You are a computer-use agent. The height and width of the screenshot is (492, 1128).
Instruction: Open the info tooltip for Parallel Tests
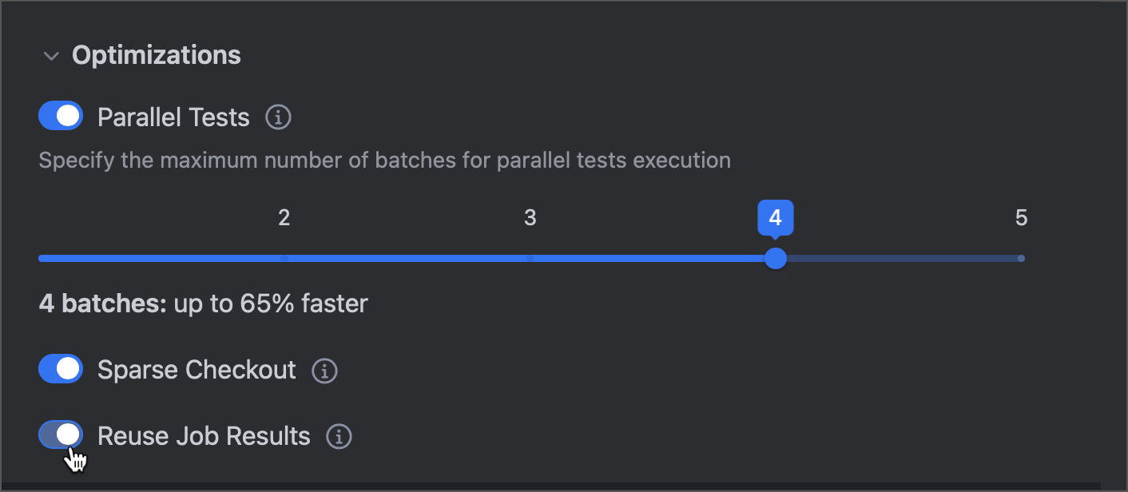coord(277,117)
